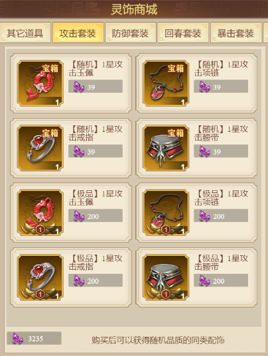Buy random attack belt for 39 crystals
Viewport: 268px width, 356px height.
[x=221, y=151]
